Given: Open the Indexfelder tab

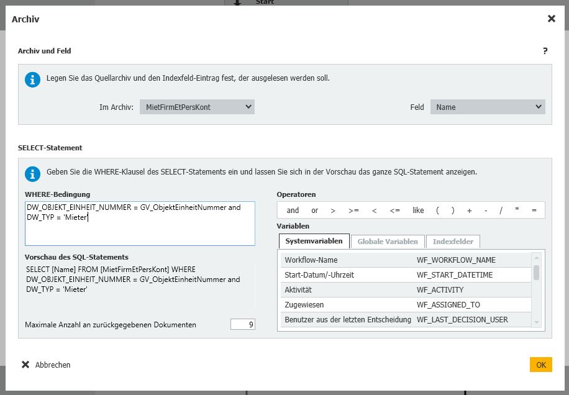Looking at the screenshot, I should (453, 241).
